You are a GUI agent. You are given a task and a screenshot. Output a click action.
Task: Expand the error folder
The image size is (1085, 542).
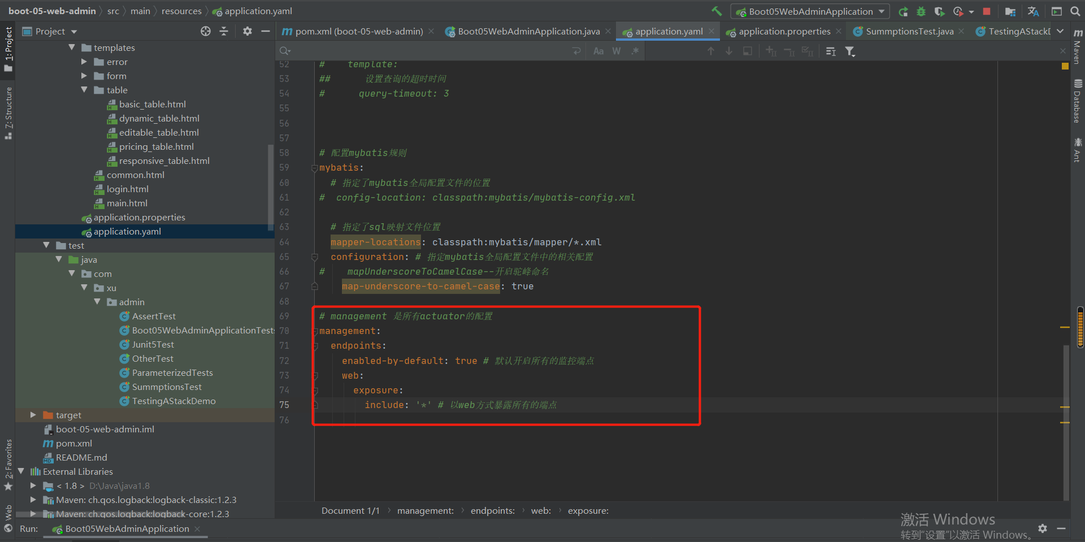(84, 62)
